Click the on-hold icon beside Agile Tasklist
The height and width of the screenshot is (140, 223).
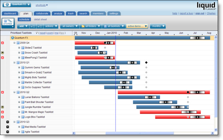pos(7,132)
